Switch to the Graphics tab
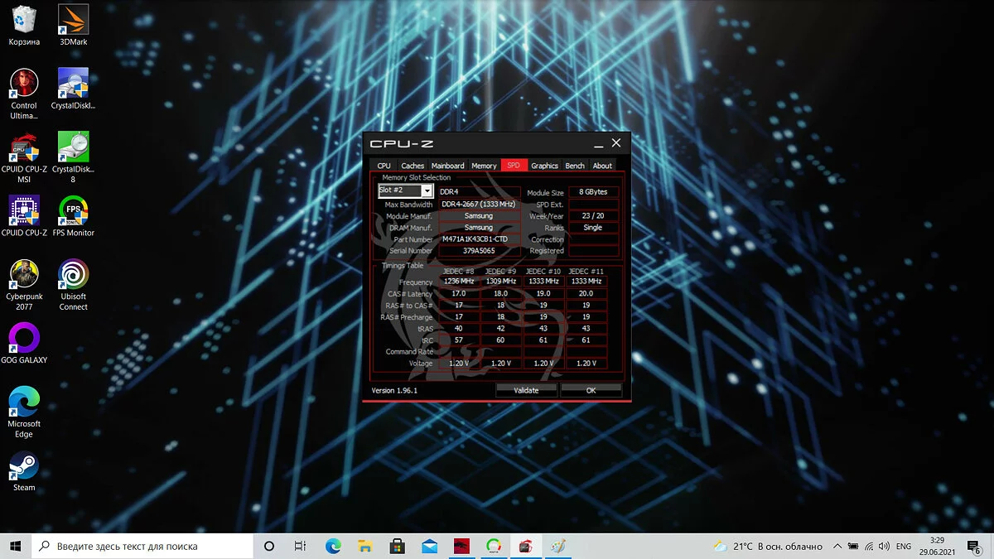 tap(544, 166)
